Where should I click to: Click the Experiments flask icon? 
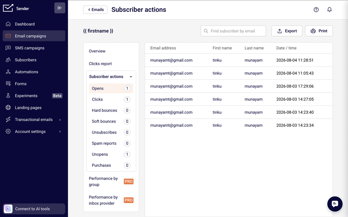click(x=8, y=96)
